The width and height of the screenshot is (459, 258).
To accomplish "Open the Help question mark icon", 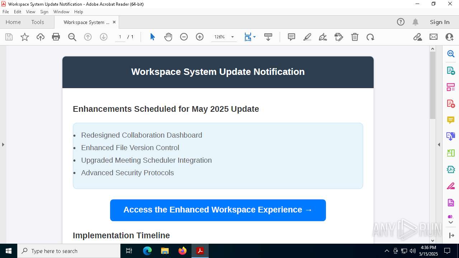I will [401, 22].
